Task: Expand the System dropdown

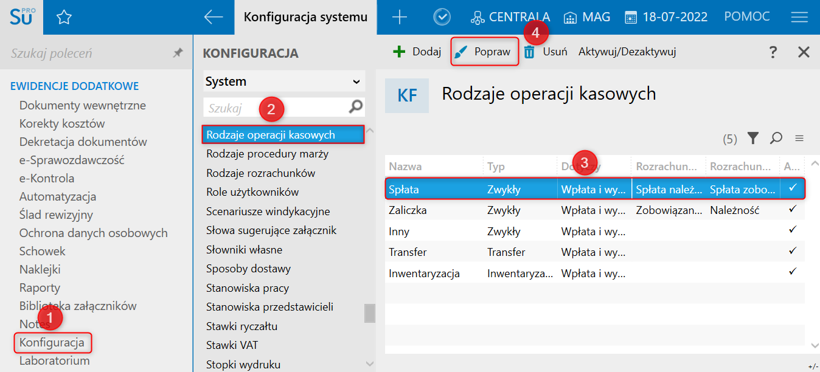Action: tap(356, 81)
